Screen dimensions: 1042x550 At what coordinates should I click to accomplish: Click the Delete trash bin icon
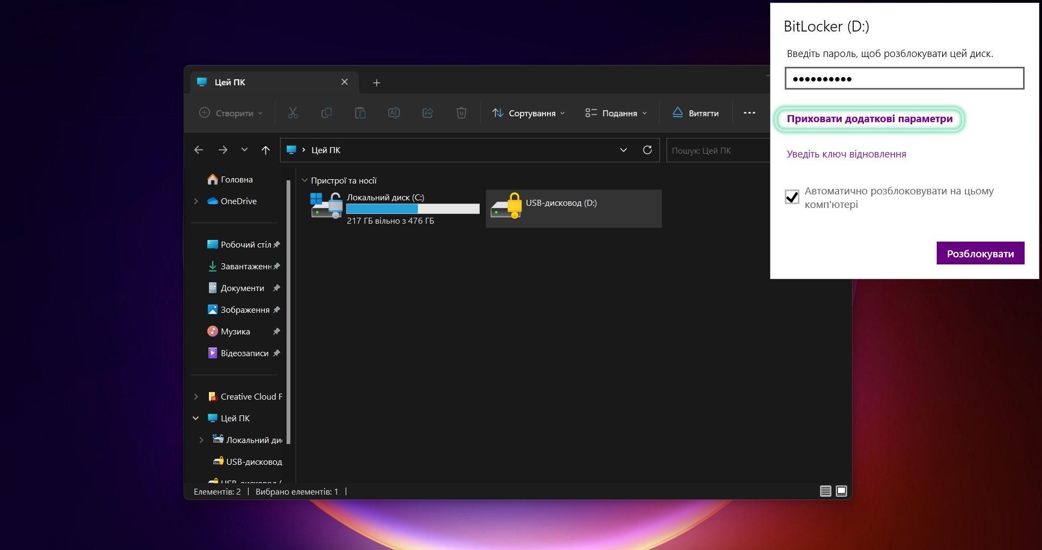(461, 113)
